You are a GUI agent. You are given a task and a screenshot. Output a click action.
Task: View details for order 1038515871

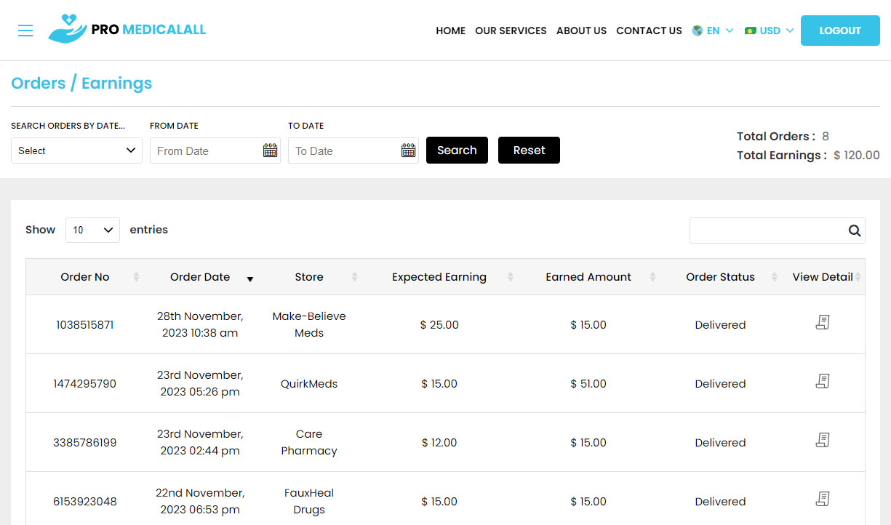coord(823,322)
